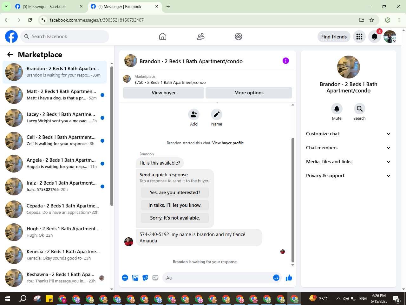Open Matt's apartment conversation

[55, 95]
